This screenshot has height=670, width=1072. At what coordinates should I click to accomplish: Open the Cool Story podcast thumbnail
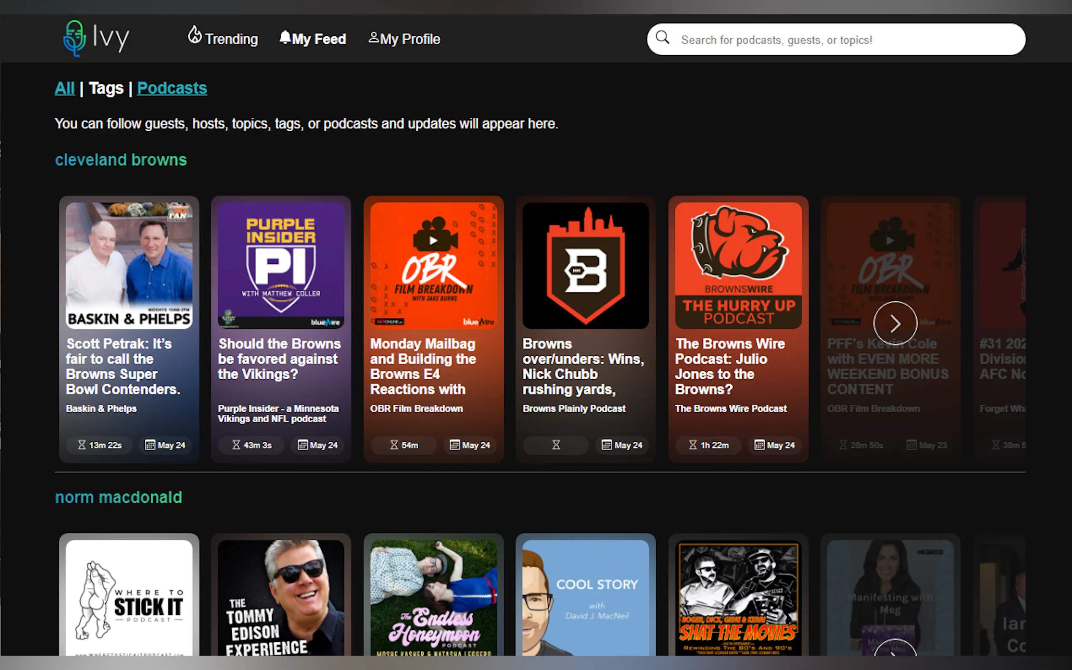[585, 597]
